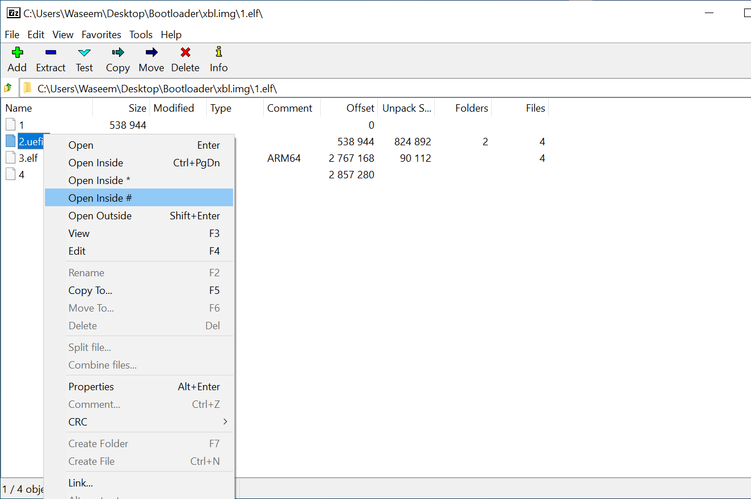
Task: Choose View in context menu
Action: click(x=139, y=234)
